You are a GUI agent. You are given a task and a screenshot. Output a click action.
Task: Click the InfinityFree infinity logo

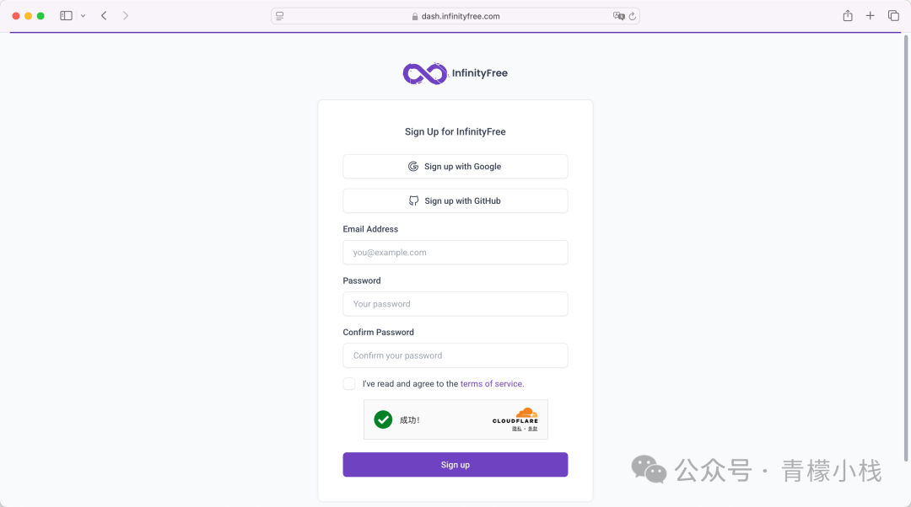point(423,73)
